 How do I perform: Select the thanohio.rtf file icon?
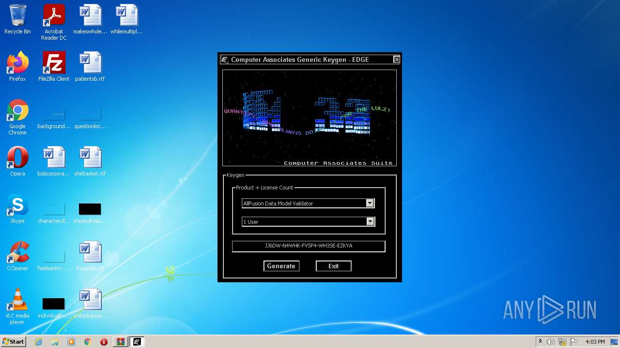pos(90,256)
